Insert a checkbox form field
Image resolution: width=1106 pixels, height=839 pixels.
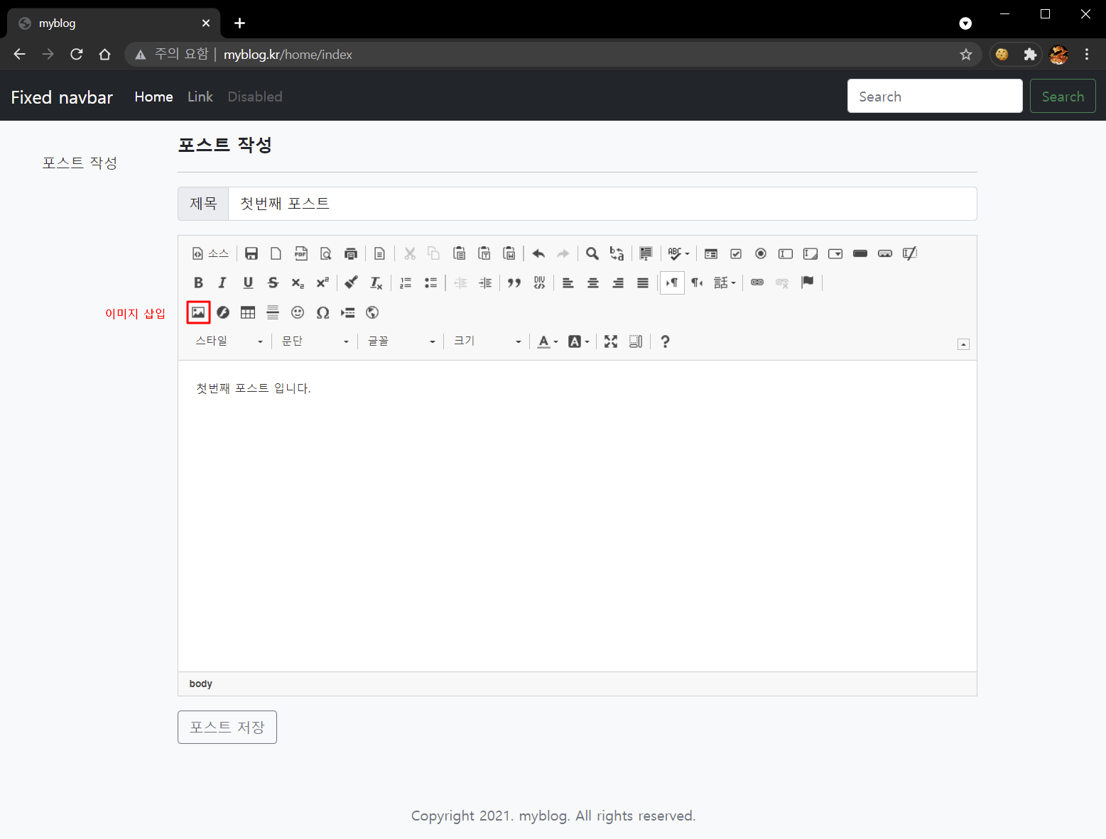pos(736,253)
